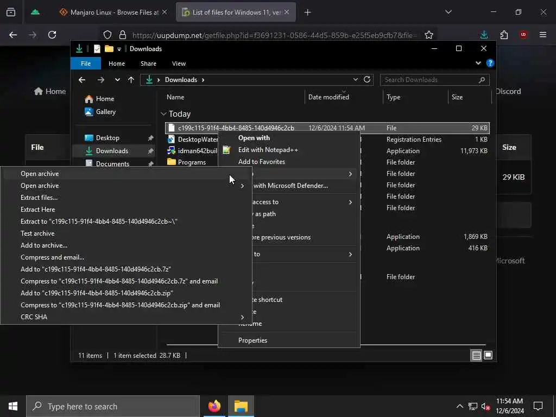View site security lock info
The width and height of the screenshot is (556, 417).
[123, 35]
